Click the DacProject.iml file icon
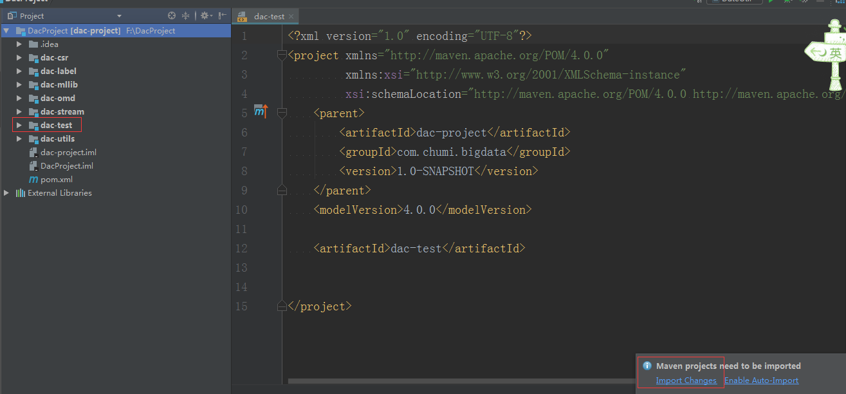846x394 pixels. pyautogui.click(x=33, y=166)
